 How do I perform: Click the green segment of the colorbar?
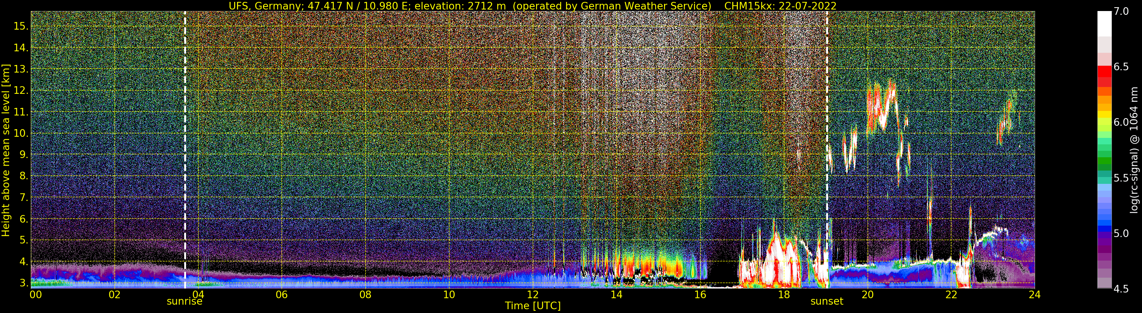1104,161
